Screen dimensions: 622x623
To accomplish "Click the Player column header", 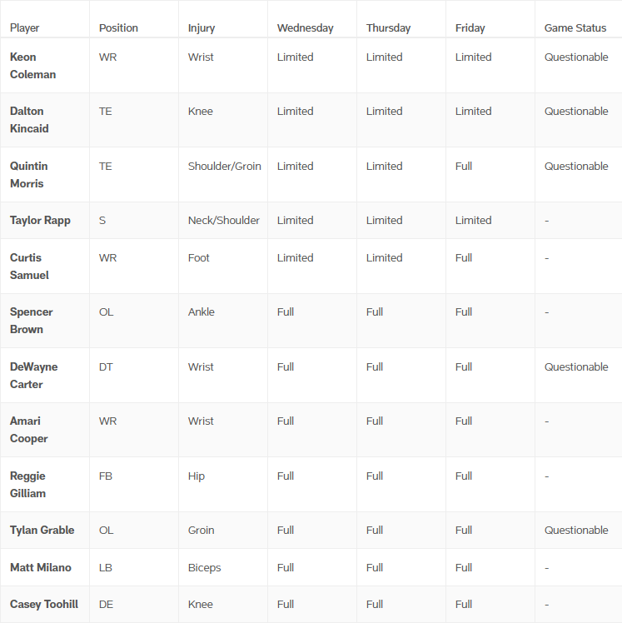I will 25,28.
